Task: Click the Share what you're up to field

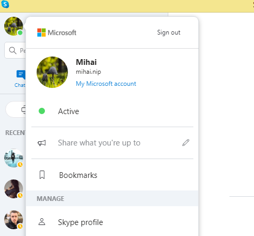Action: point(112,143)
